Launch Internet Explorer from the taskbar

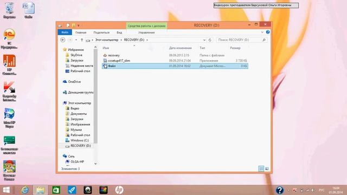point(25,190)
